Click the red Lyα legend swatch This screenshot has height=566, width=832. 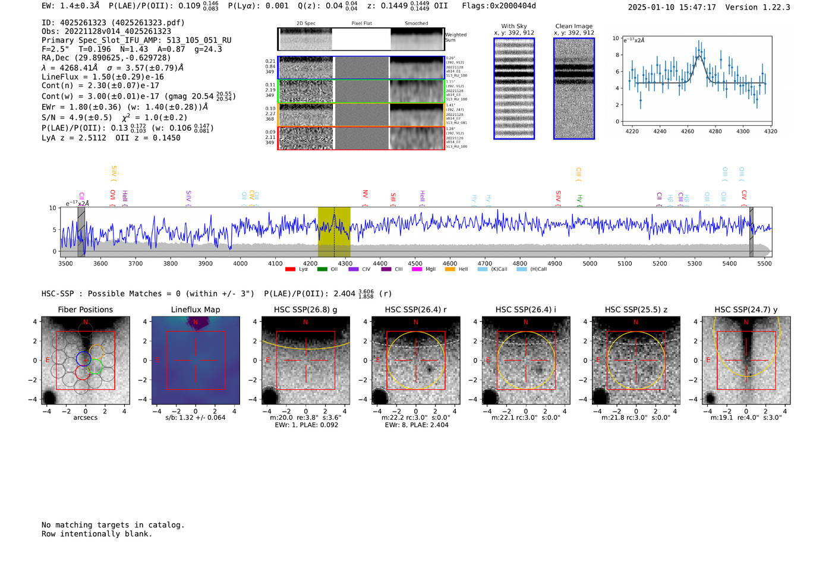pyautogui.click(x=290, y=270)
